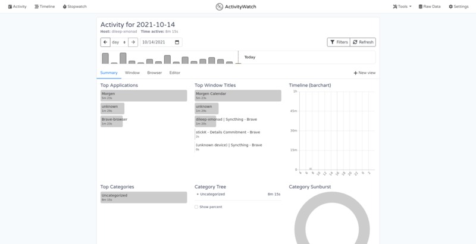Click stickK Details Commitment window title
The image size is (476, 244).
click(x=228, y=134)
